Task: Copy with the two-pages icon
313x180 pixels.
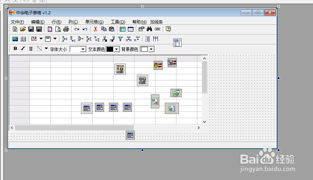Action: pyautogui.click(x=104, y=29)
